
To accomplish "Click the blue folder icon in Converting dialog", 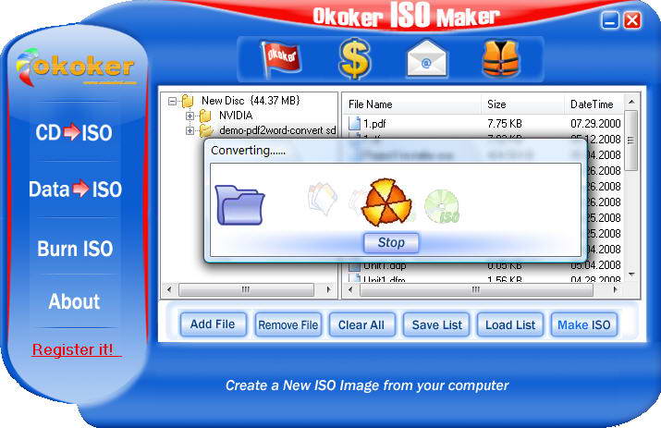I will [239, 205].
